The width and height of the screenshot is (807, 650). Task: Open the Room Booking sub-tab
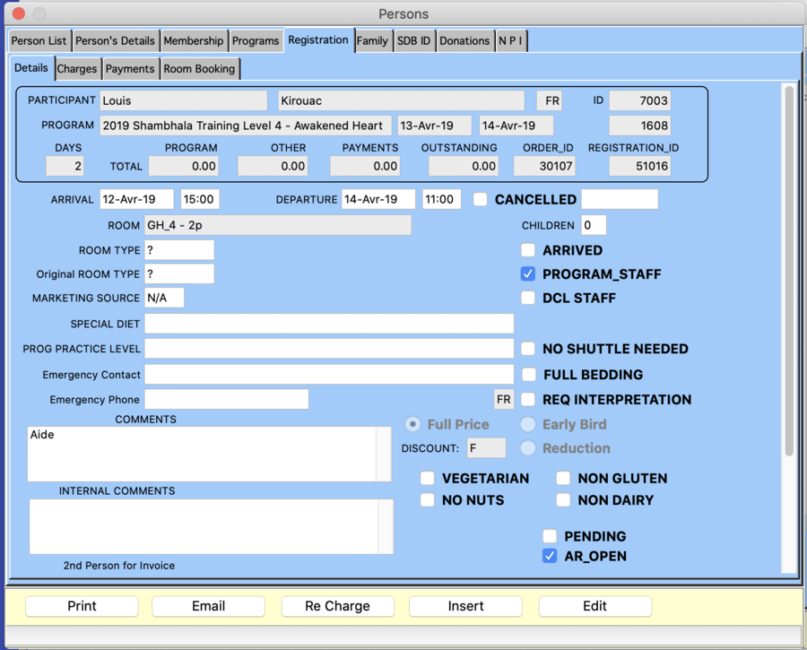[199, 68]
